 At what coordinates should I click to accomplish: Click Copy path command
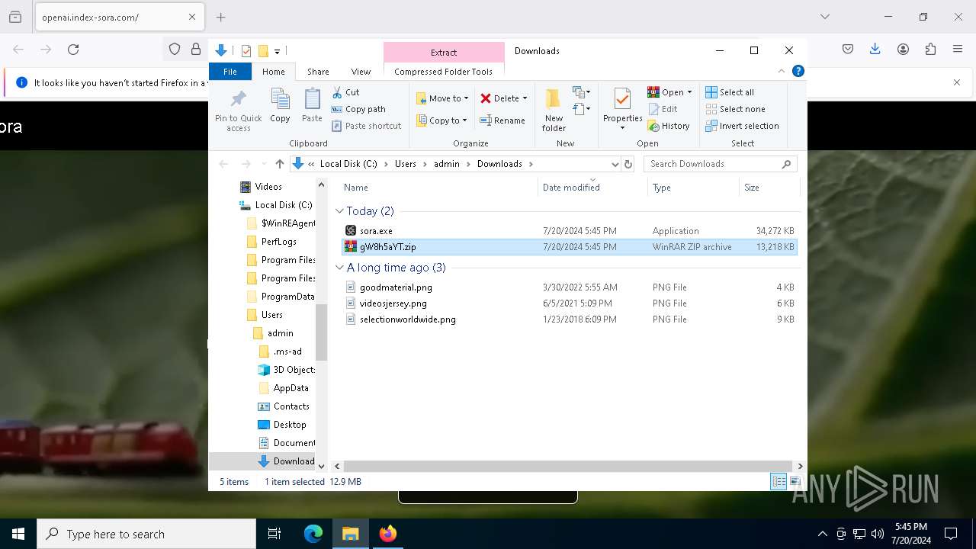coord(358,109)
